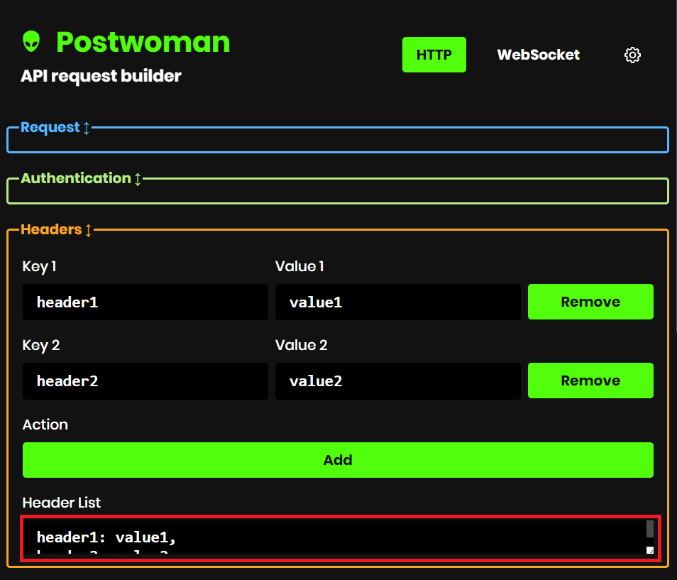This screenshot has height=580, width=677.
Task: Click the 'Key 1' label
Action: coord(39,266)
